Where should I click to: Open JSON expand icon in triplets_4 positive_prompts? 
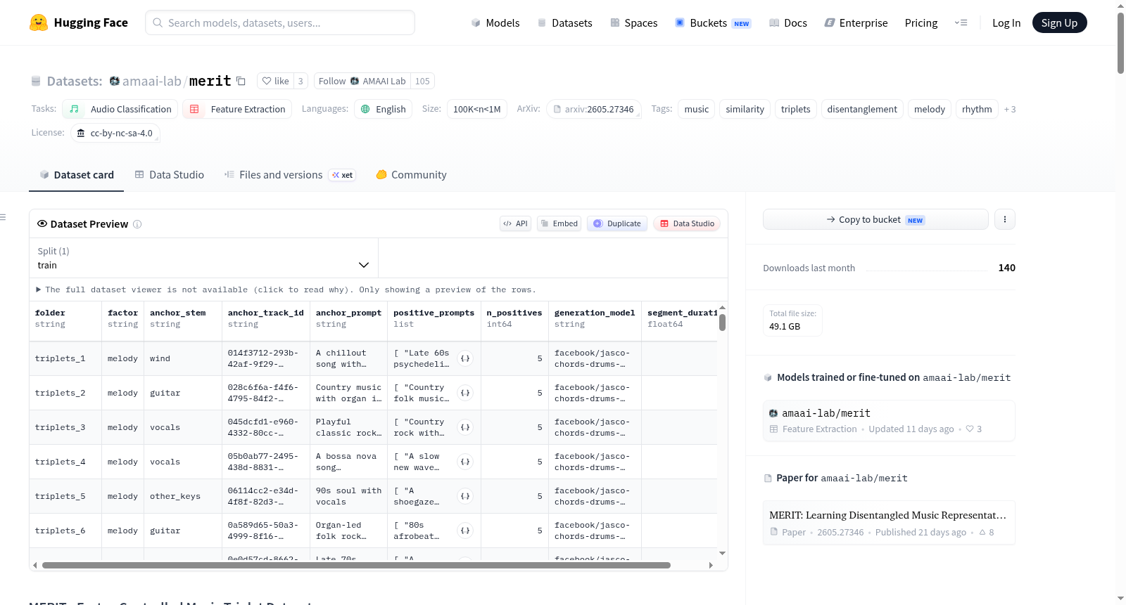point(465,462)
